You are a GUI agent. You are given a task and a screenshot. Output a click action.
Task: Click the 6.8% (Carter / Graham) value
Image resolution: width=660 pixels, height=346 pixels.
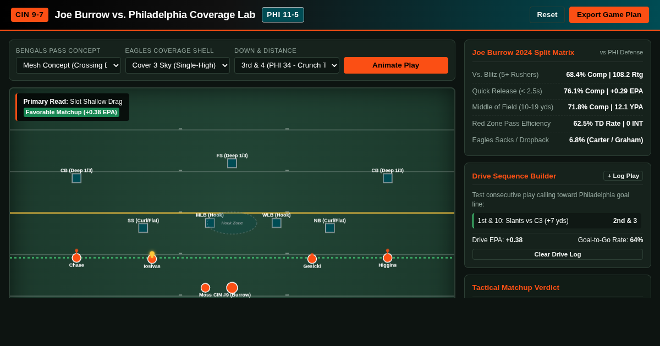606,140
